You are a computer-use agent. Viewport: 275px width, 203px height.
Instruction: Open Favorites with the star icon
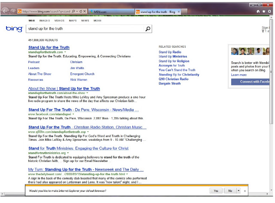pyautogui.click(x=264, y=12)
